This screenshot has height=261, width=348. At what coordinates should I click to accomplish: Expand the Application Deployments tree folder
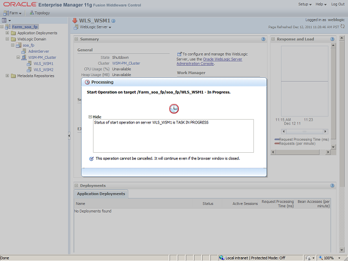point(7,33)
